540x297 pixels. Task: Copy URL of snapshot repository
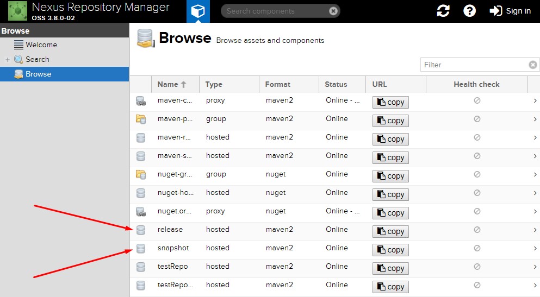tap(390, 250)
